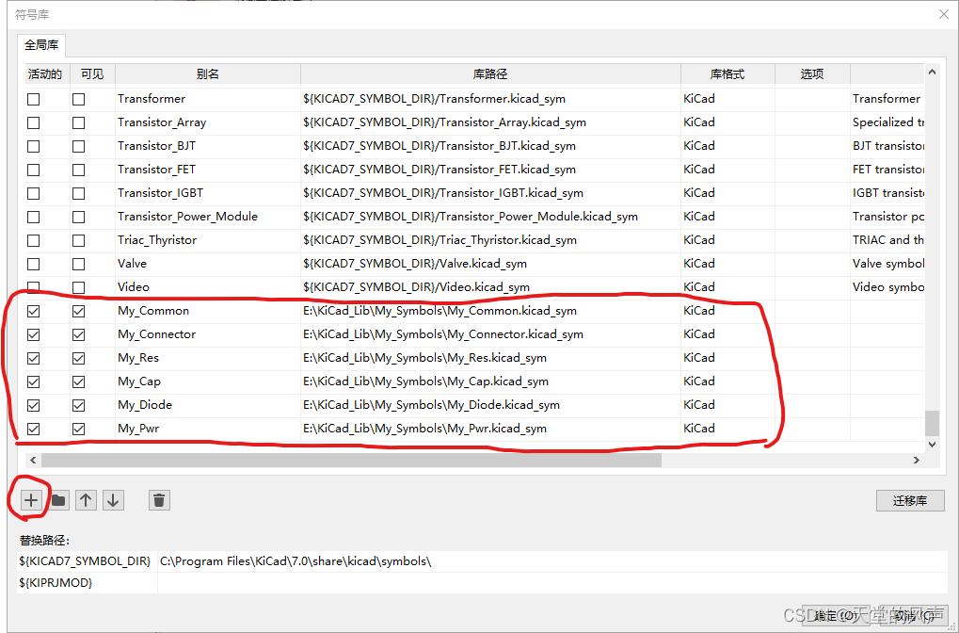Click description cell of Triac_Thyristor row
The image size is (959, 633).
pos(887,240)
